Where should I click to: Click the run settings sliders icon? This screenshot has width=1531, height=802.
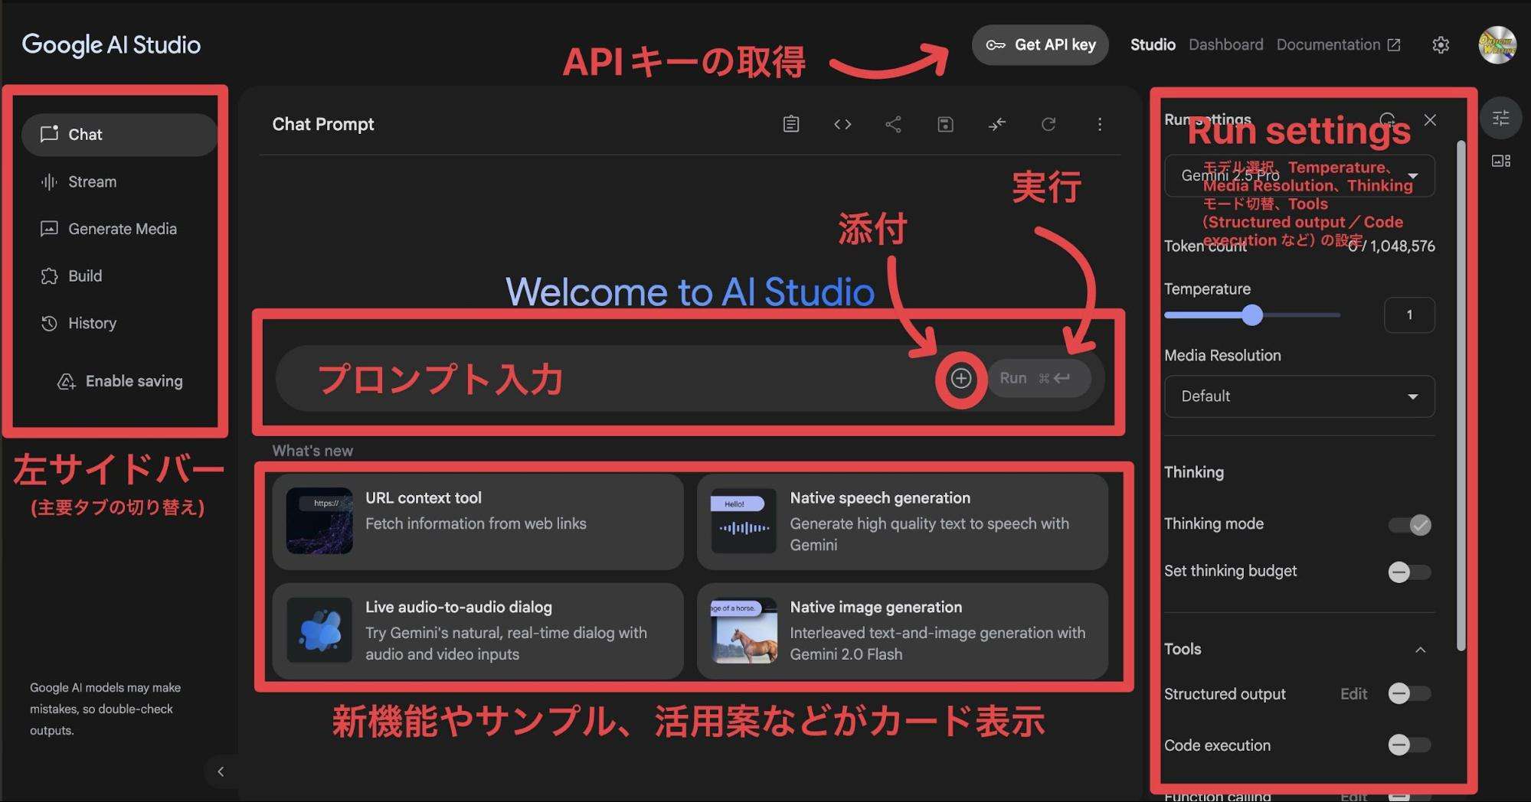point(1500,118)
